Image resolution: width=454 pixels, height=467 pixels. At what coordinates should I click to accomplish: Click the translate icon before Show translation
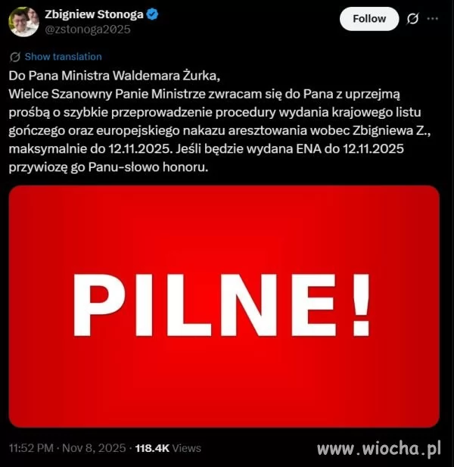tap(15, 57)
